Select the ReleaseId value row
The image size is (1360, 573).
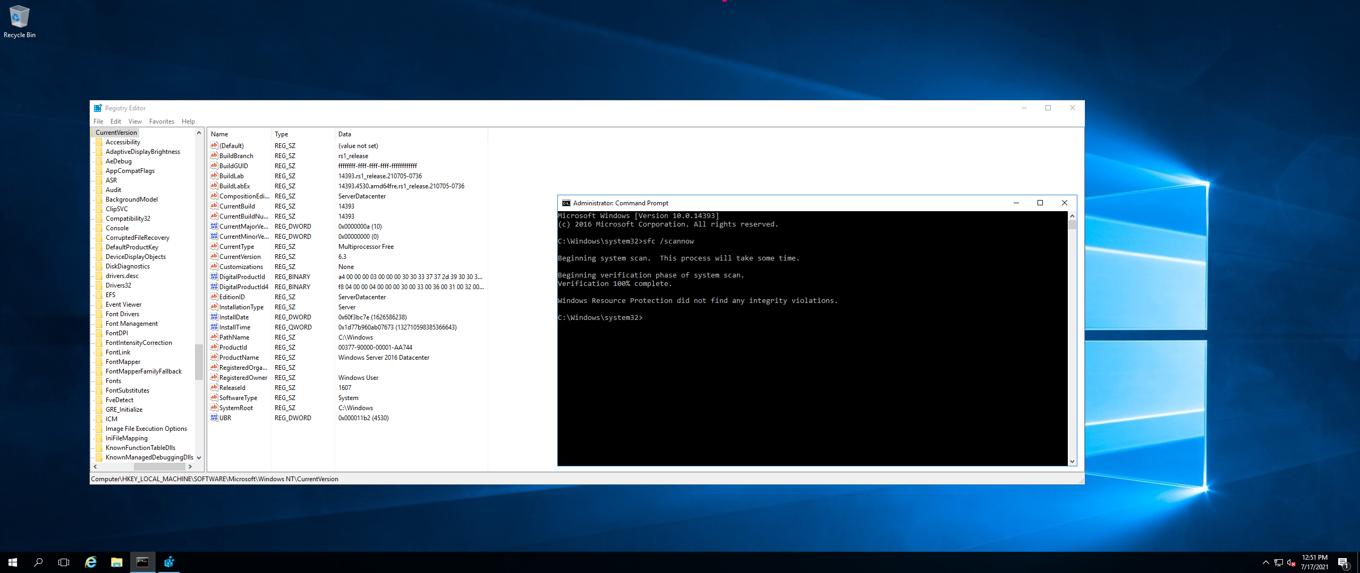pos(347,388)
